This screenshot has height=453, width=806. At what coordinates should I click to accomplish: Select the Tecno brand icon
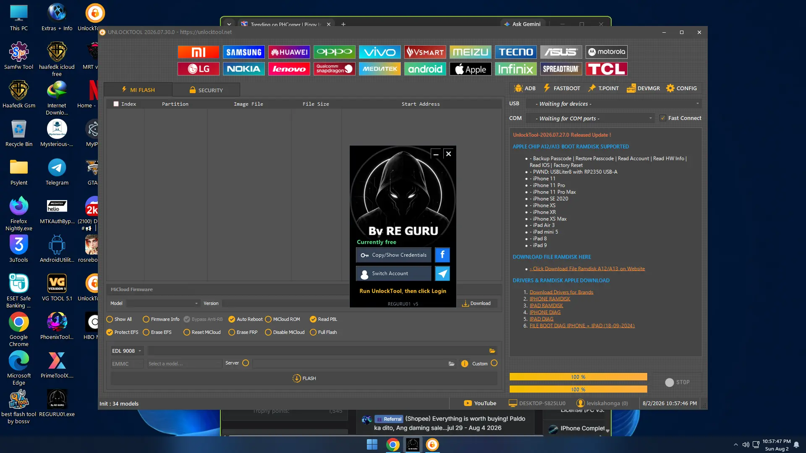click(x=516, y=52)
